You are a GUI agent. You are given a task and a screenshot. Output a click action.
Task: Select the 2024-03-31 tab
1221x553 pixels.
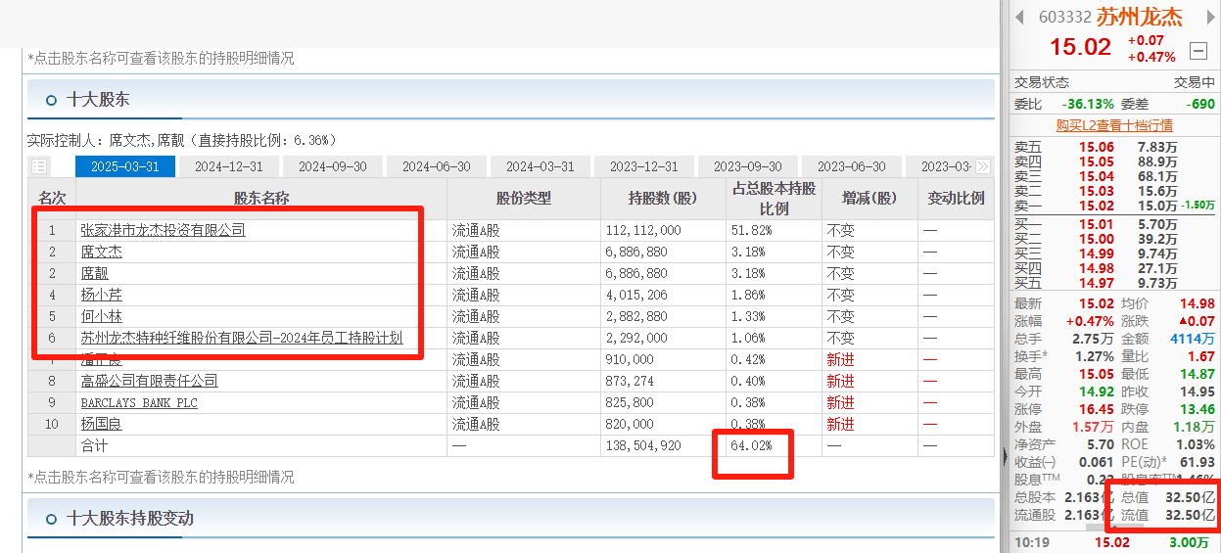[540, 166]
